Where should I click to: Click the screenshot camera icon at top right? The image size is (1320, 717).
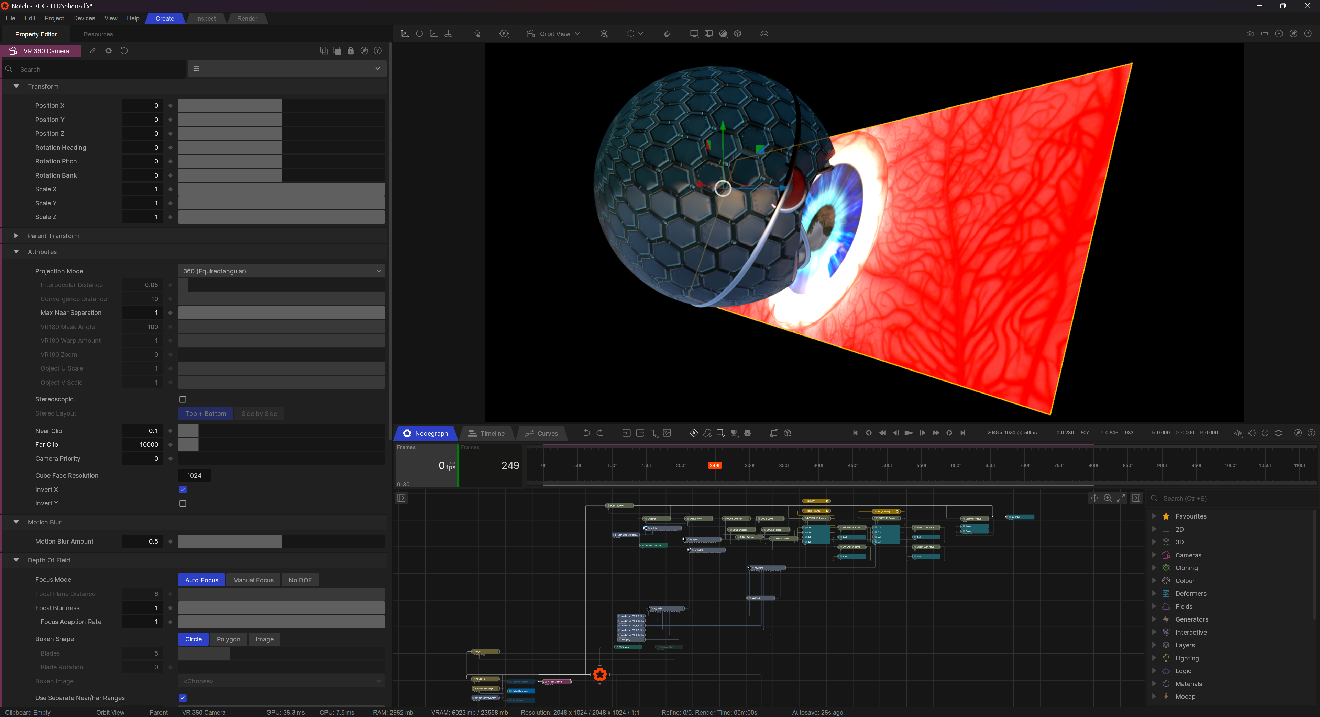[1250, 34]
